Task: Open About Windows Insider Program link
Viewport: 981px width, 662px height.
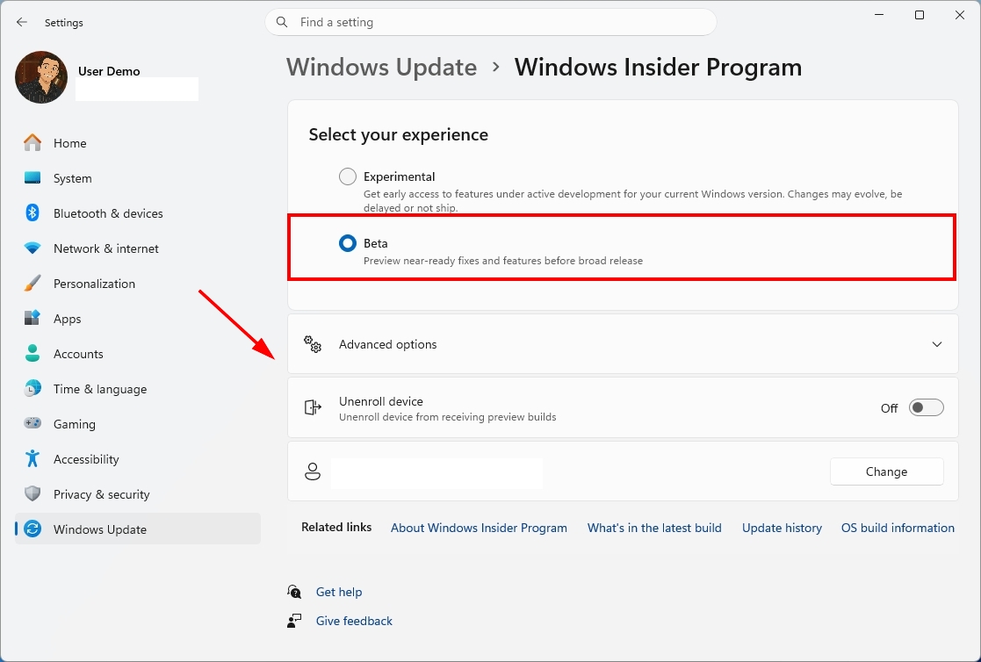Action: click(479, 528)
